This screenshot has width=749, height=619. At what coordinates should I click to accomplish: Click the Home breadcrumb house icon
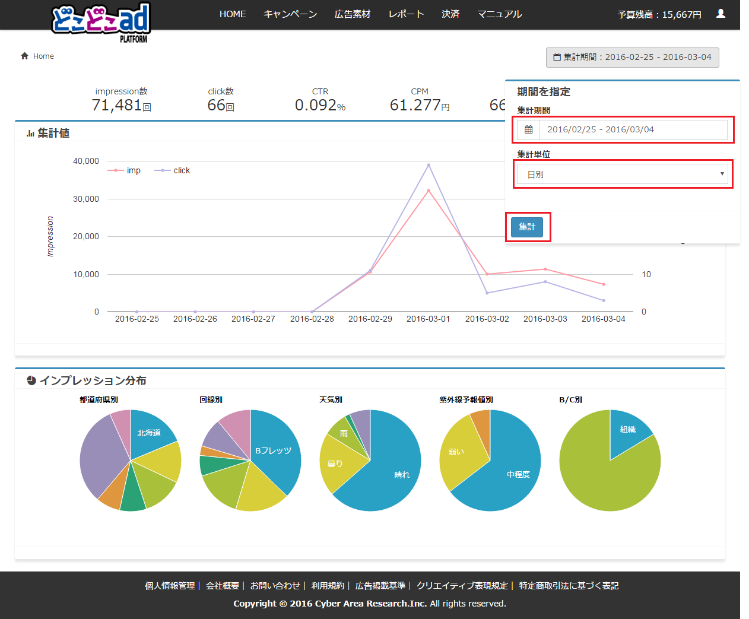(24, 56)
